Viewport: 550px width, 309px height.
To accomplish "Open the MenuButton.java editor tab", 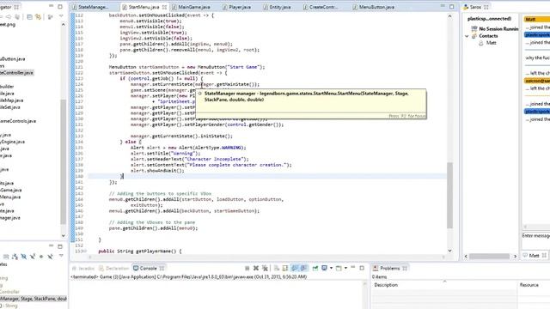I will coord(374,7).
